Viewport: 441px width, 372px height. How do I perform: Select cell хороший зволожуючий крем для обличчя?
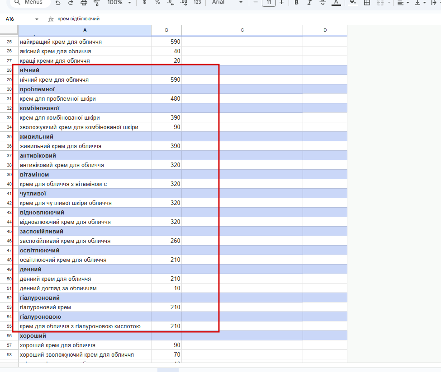point(85,355)
